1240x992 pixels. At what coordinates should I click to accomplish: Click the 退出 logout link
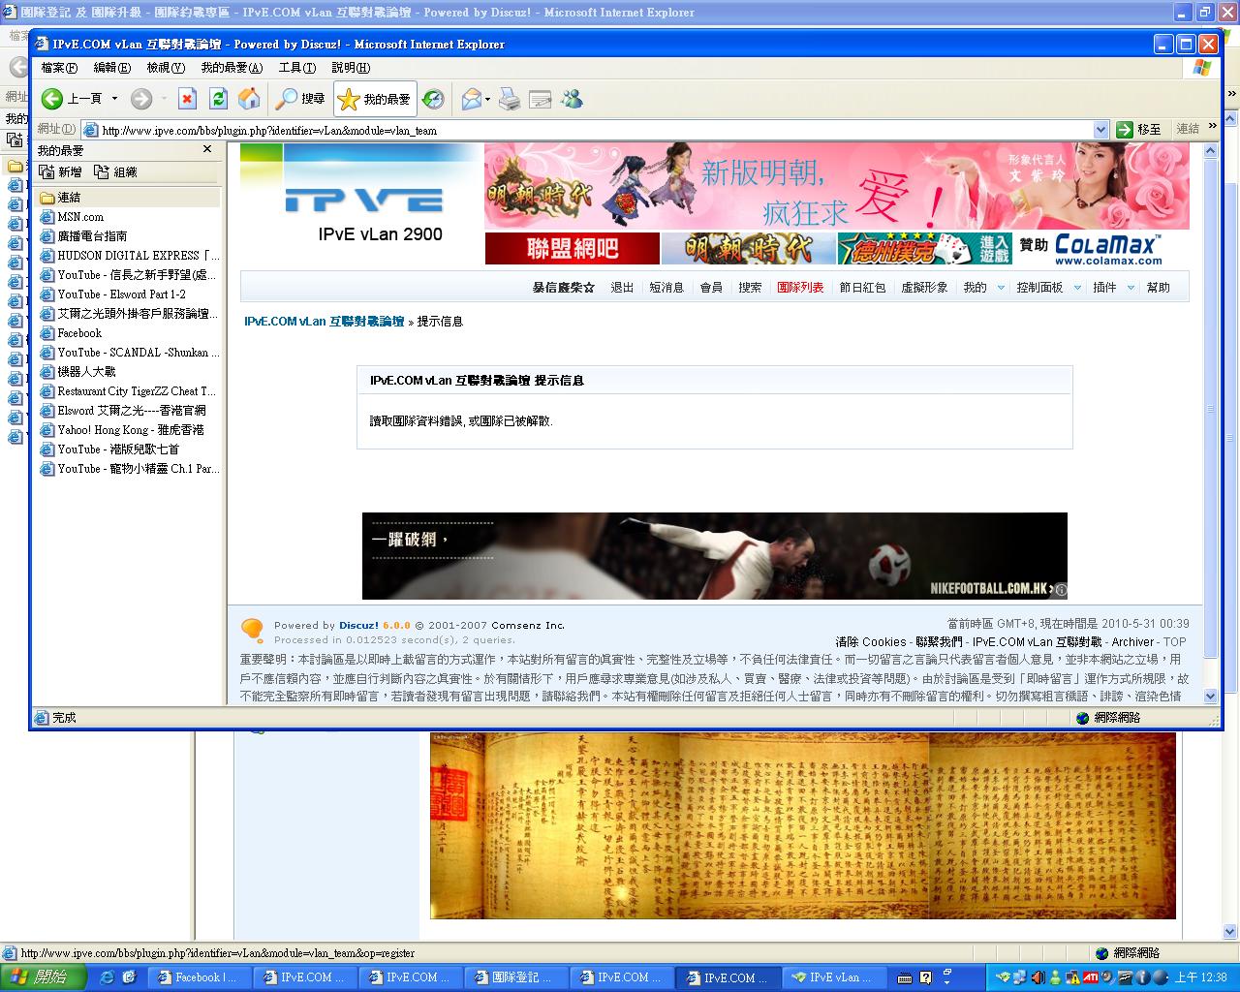pos(622,288)
